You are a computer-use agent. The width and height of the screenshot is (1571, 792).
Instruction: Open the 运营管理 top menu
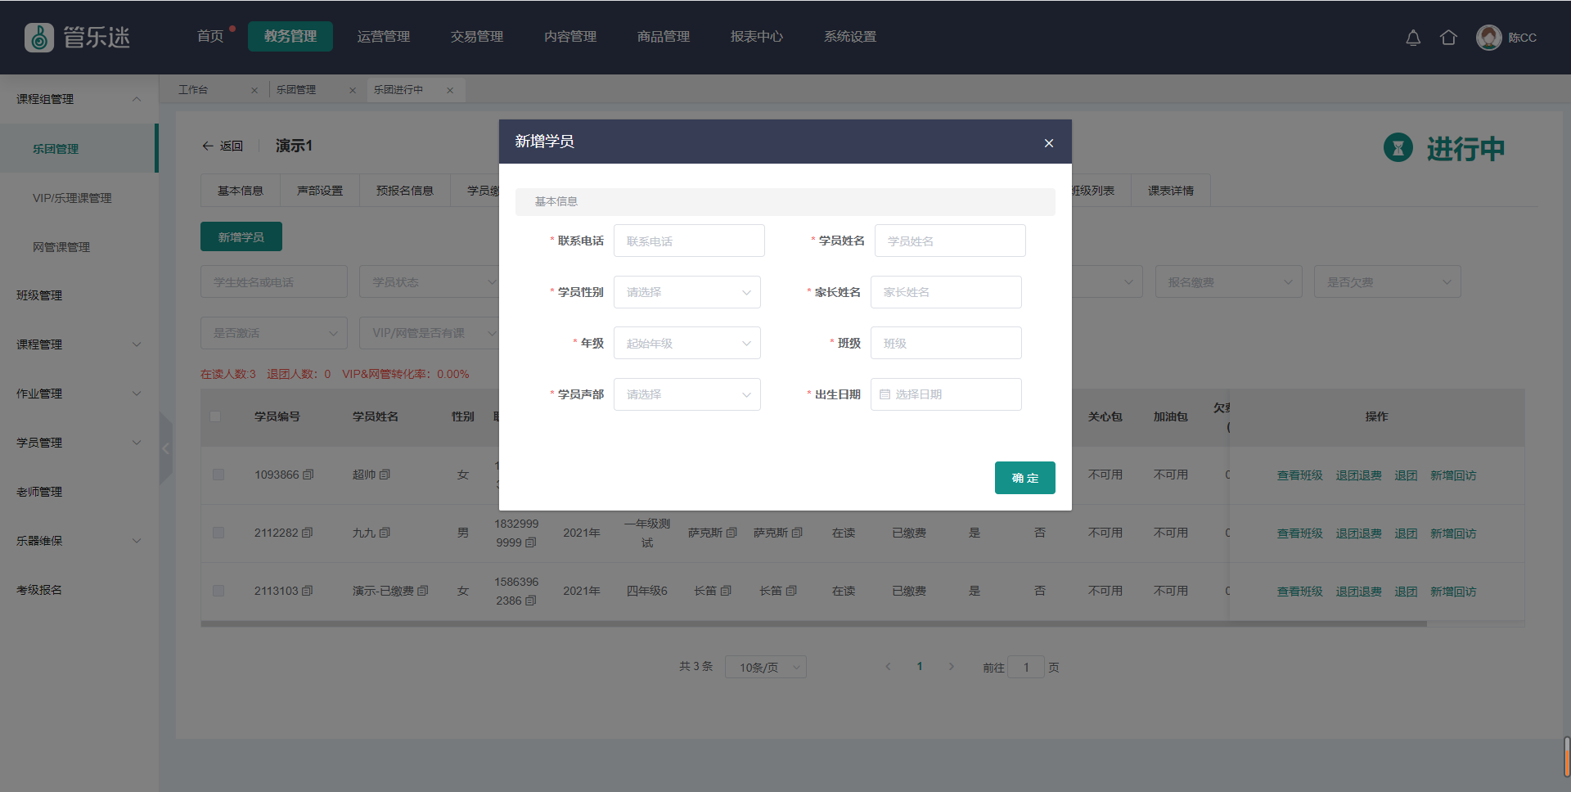383,37
